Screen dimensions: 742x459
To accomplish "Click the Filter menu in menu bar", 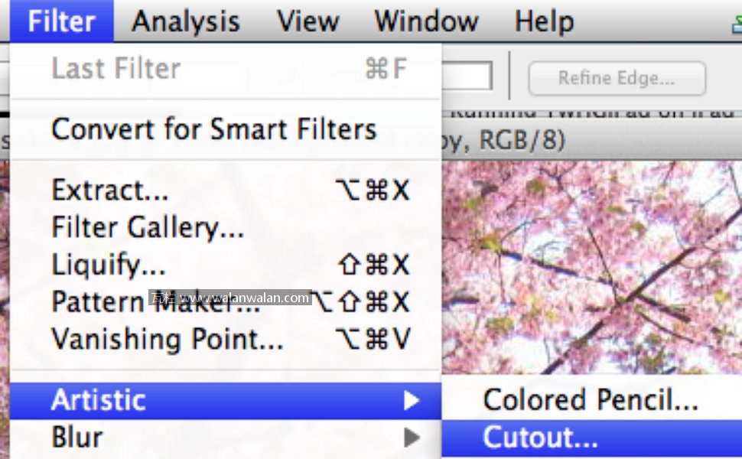I will click(x=61, y=21).
